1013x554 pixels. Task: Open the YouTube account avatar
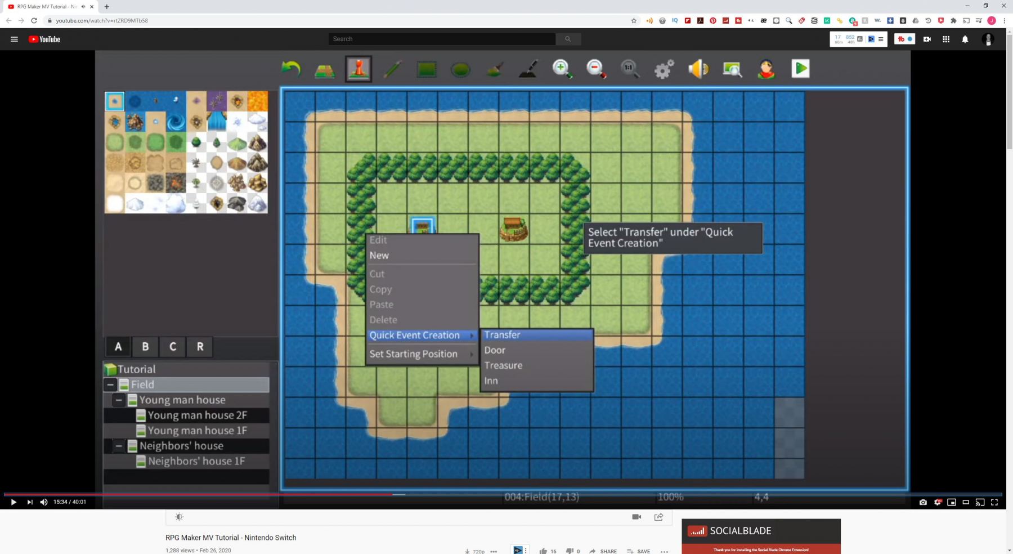988,39
